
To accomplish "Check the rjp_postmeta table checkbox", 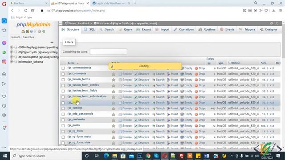I will tap(63, 120).
